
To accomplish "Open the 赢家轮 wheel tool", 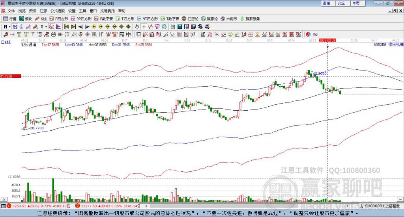I will click(x=209, y=19).
